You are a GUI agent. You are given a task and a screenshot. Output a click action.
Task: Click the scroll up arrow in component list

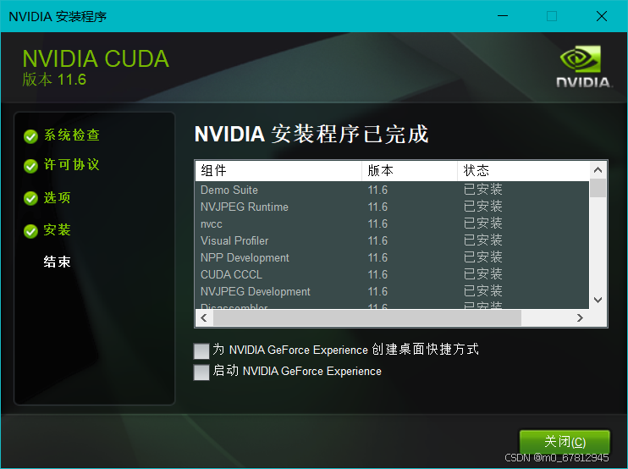598,170
